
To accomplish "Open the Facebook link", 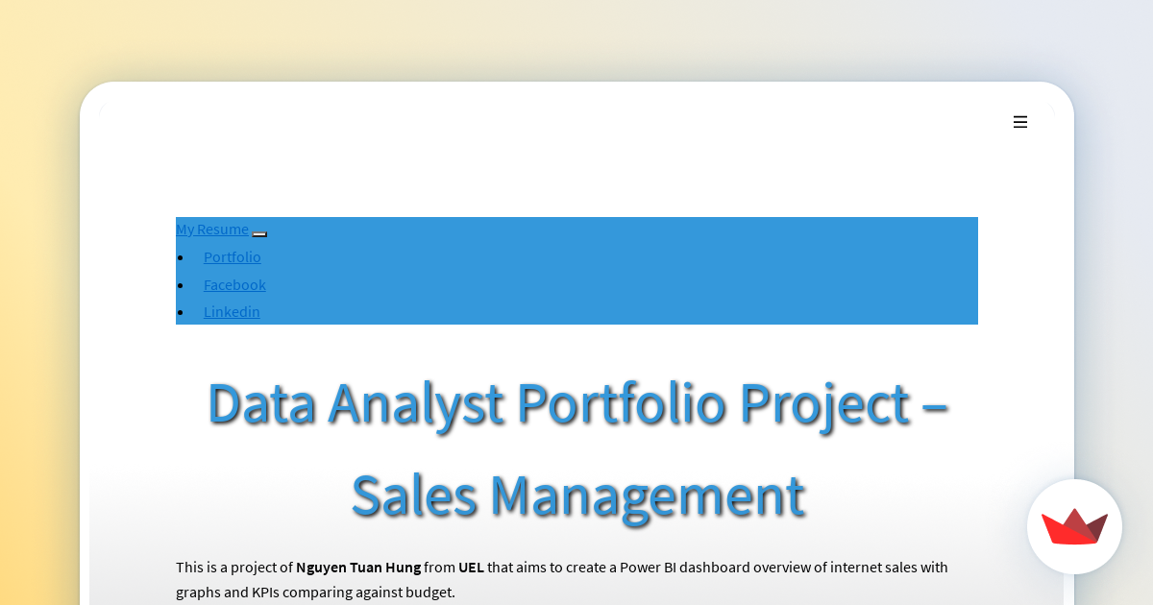I will click(234, 284).
